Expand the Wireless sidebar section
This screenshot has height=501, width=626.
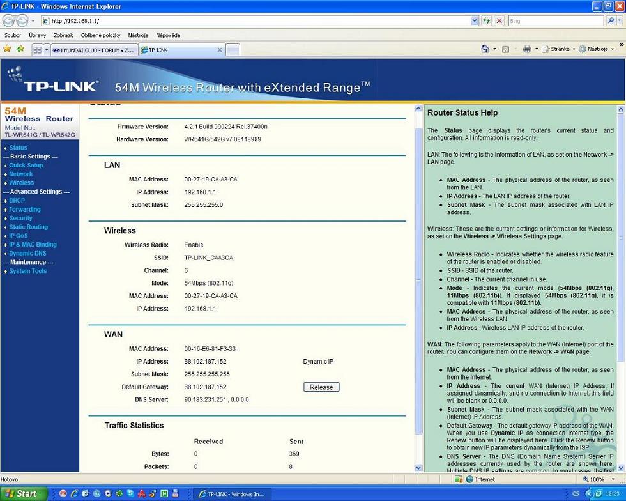22,183
